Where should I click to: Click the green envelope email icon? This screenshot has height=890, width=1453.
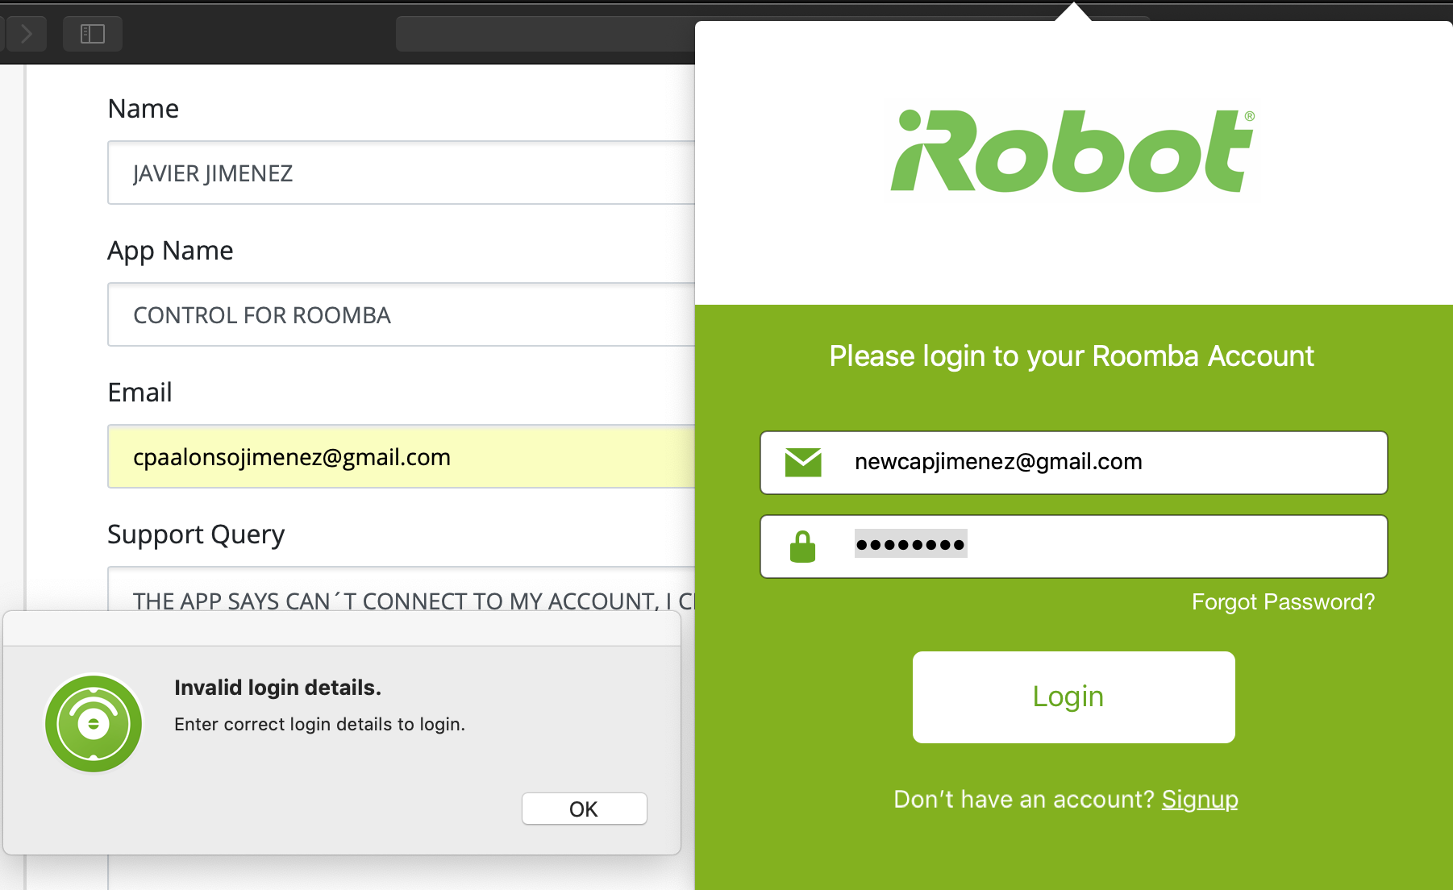point(803,463)
